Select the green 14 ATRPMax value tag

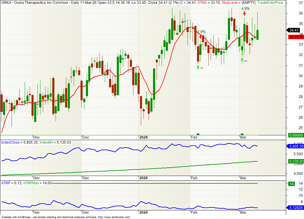click(x=292, y=184)
